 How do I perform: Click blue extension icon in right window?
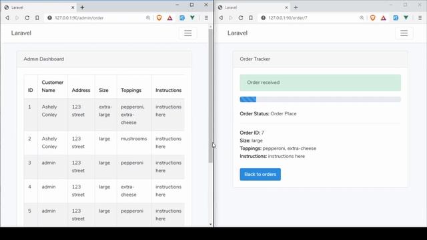pos(396,18)
